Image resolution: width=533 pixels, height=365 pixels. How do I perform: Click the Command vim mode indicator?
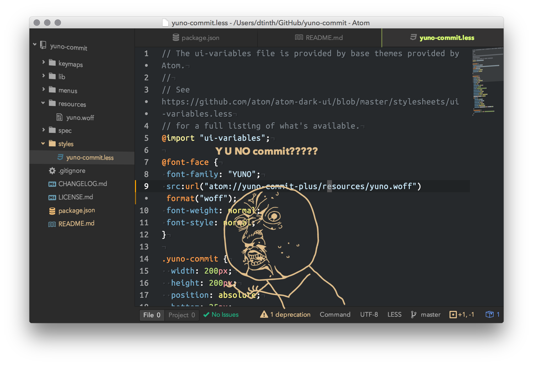coord(335,315)
